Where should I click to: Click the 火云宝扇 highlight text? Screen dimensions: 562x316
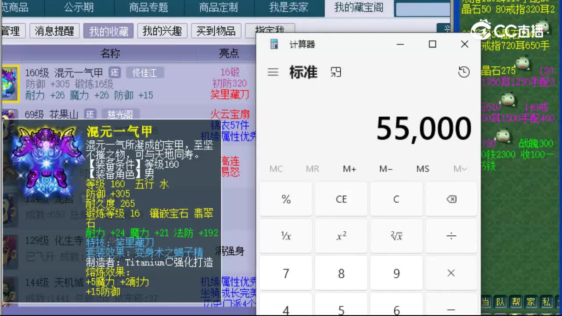pyautogui.click(x=230, y=115)
